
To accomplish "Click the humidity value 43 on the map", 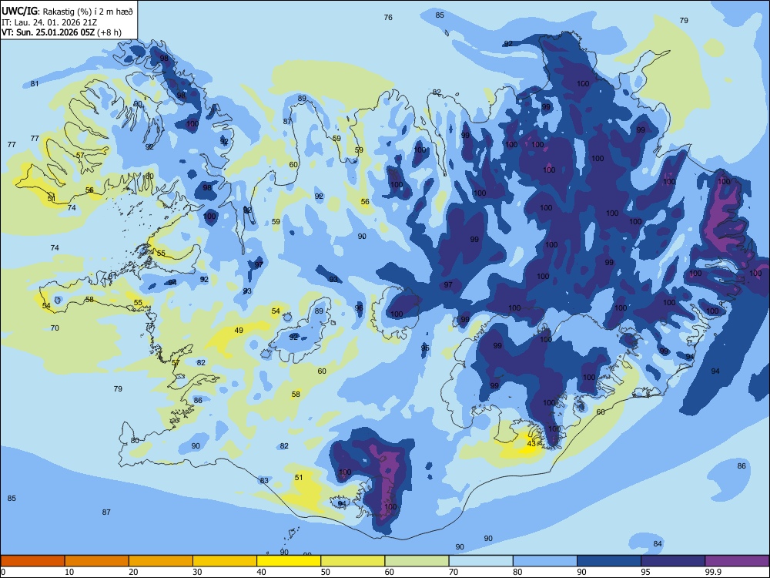I will 531,443.
